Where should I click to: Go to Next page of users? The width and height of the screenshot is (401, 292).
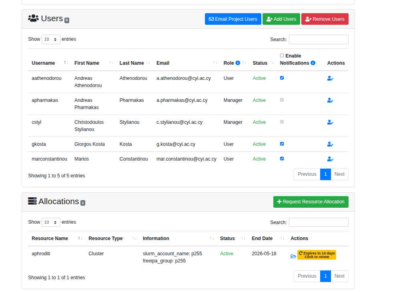(x=339, y=174)
